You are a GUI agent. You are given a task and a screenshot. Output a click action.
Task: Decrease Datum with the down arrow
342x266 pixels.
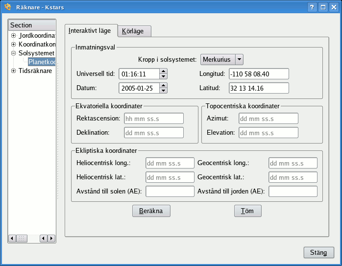click(163, 91)
